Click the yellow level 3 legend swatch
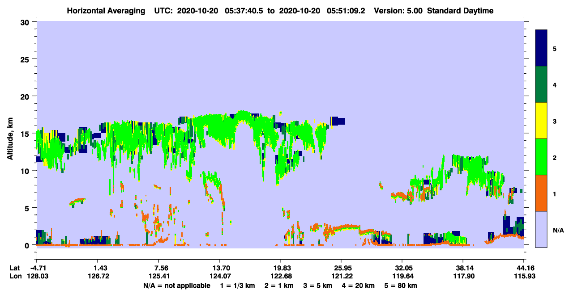582x298 pixels. pyautogui.click(x=541, y=121)
